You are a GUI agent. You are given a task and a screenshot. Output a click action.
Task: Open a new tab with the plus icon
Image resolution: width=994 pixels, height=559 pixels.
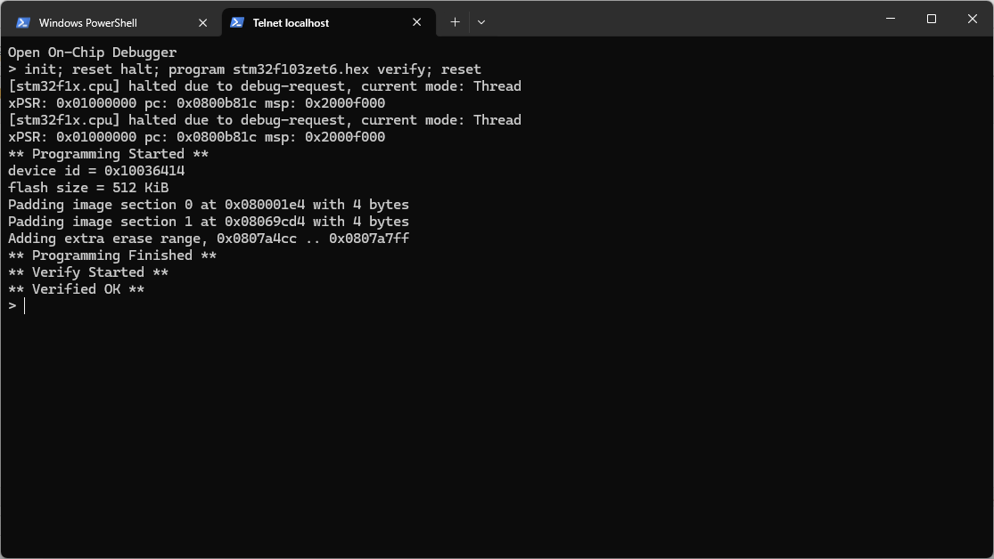[455, 22]
